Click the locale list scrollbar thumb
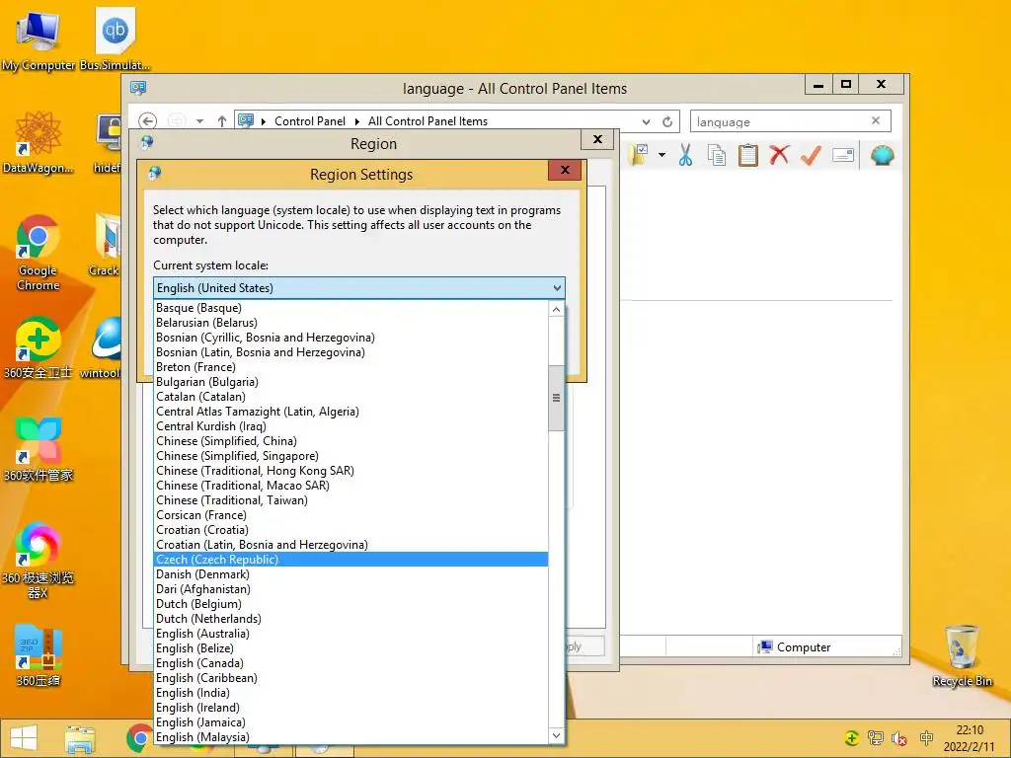 coord(556,398)
